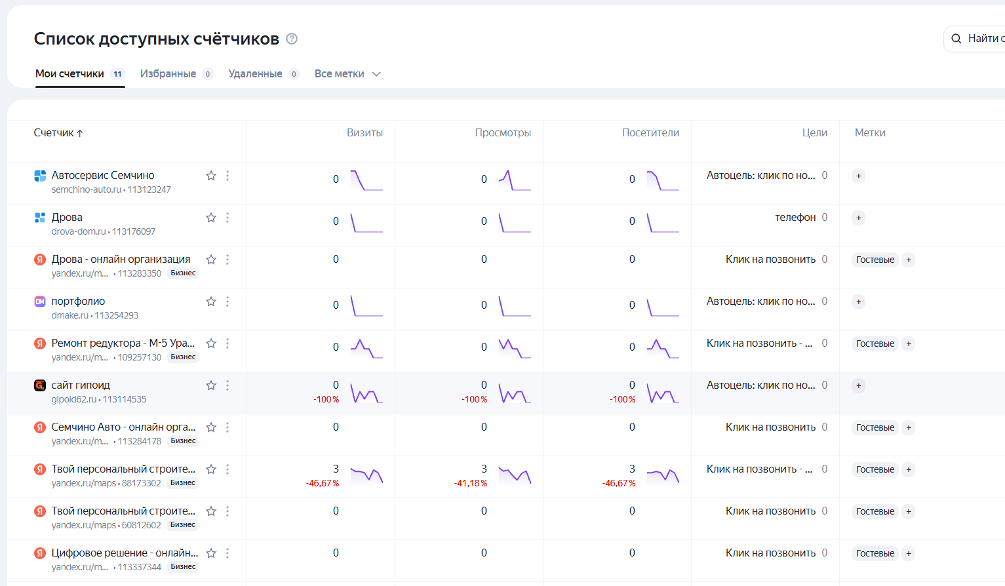Open more menu for Цифровое решение
Viewport: 1005px width, 586px height.
pos(227,553)
